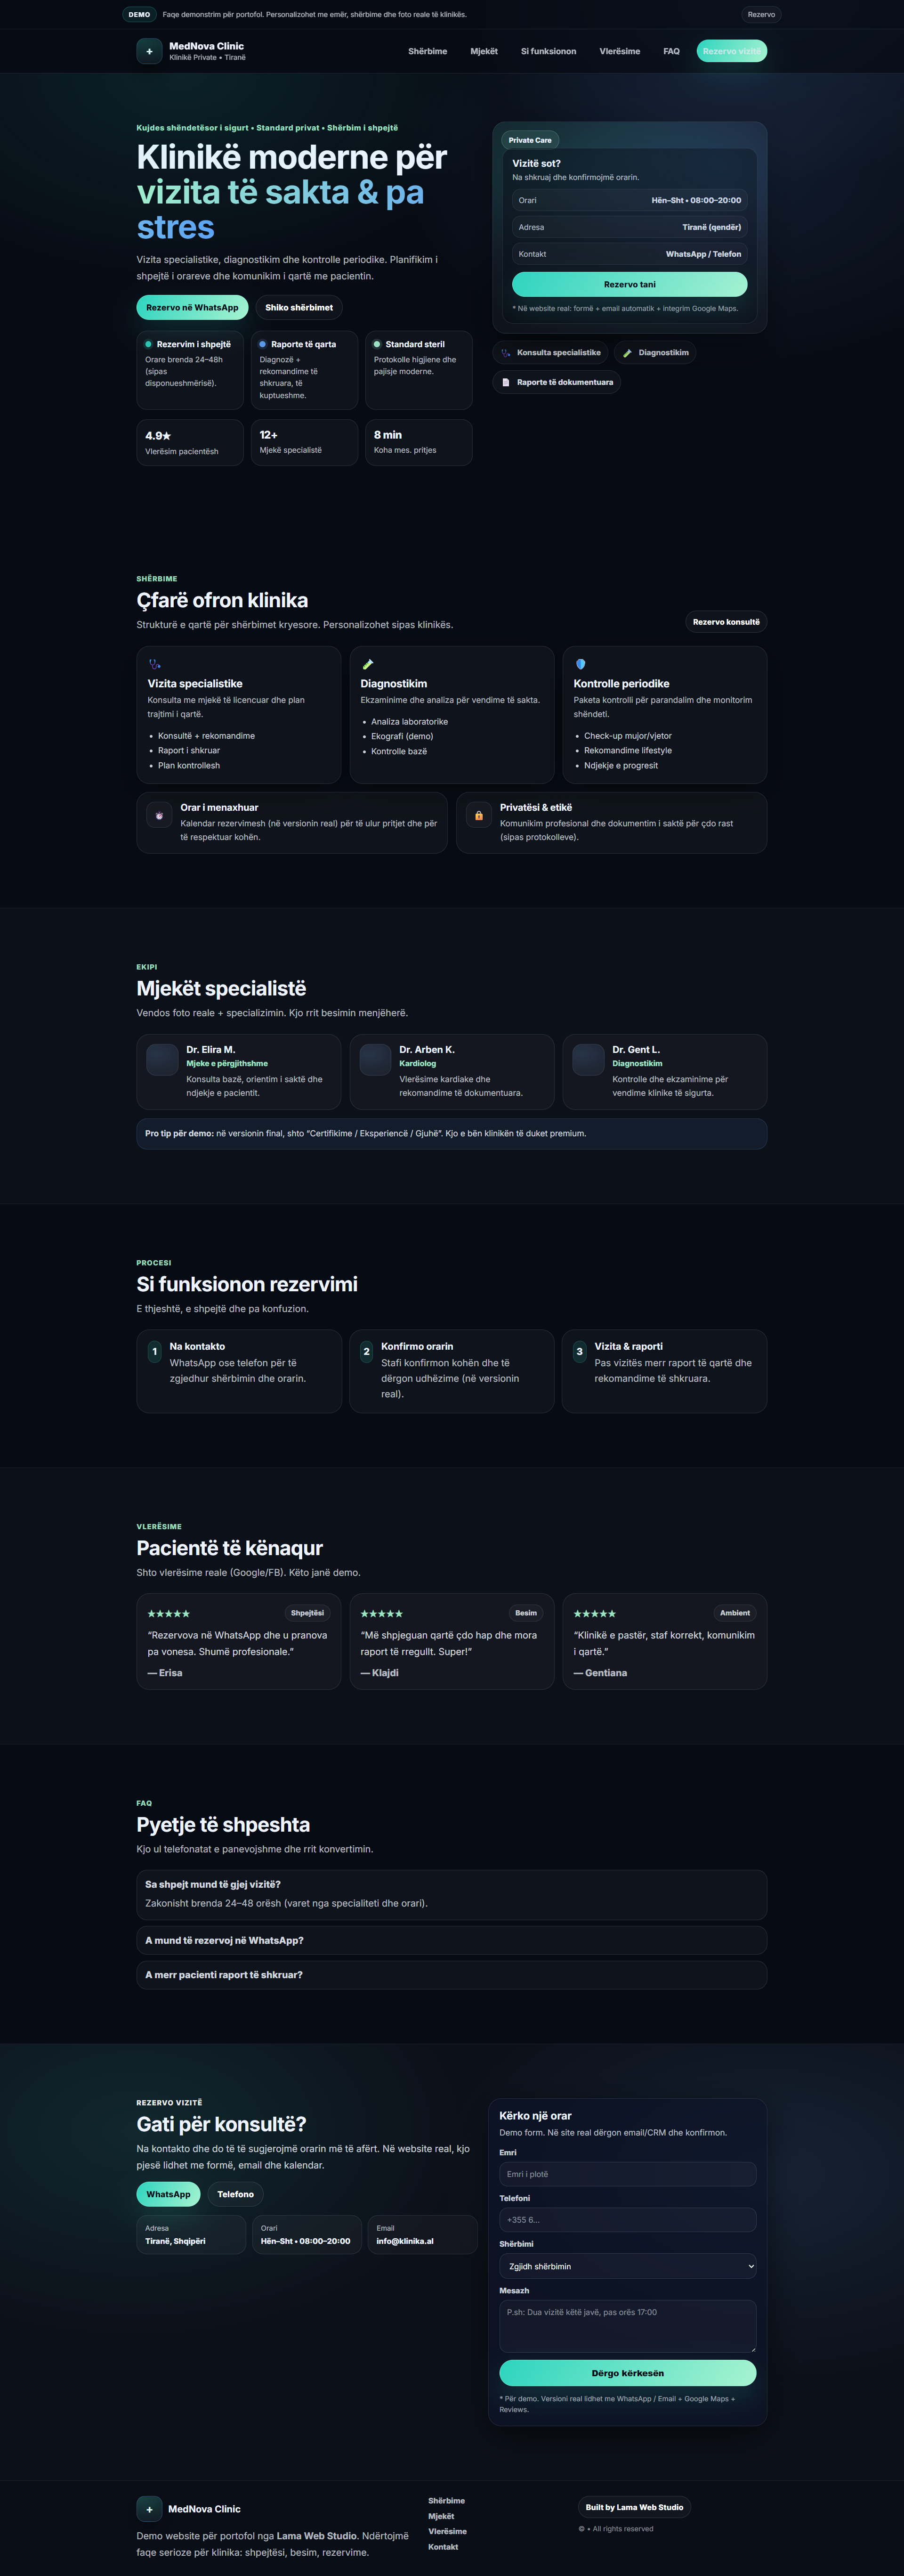The height and width of the screenshot is (2576, 904).
Task: Go to Shërbime in the top navigation
Action: tap(428, 51)
